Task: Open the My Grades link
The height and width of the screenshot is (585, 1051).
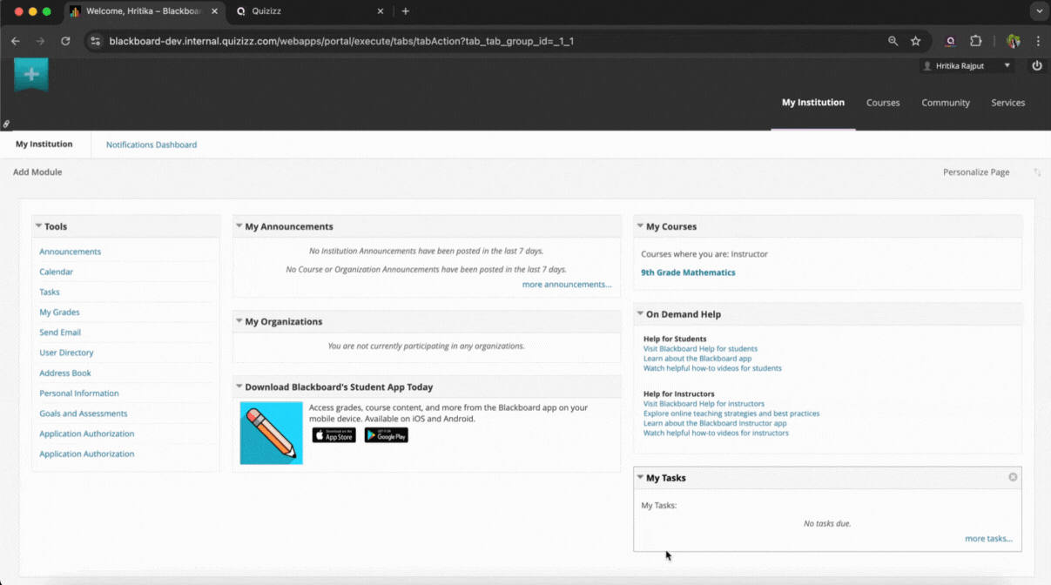Action: (59, 312)
